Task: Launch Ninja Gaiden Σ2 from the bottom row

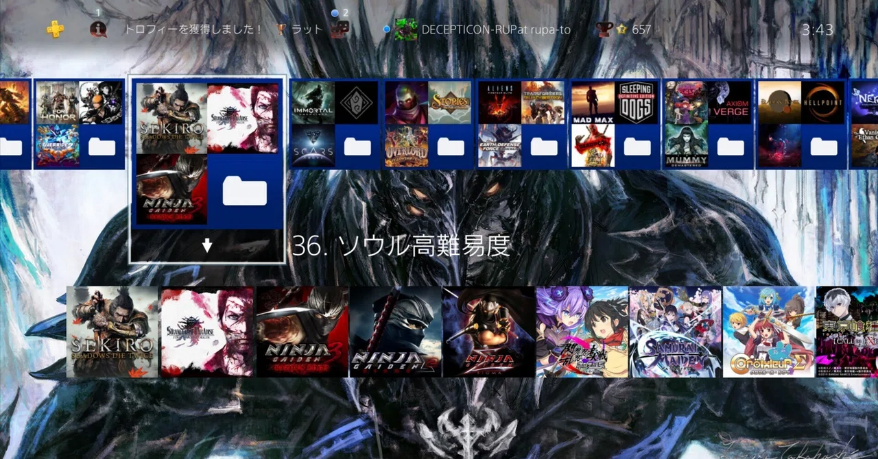Action: [x=396, y=332]
